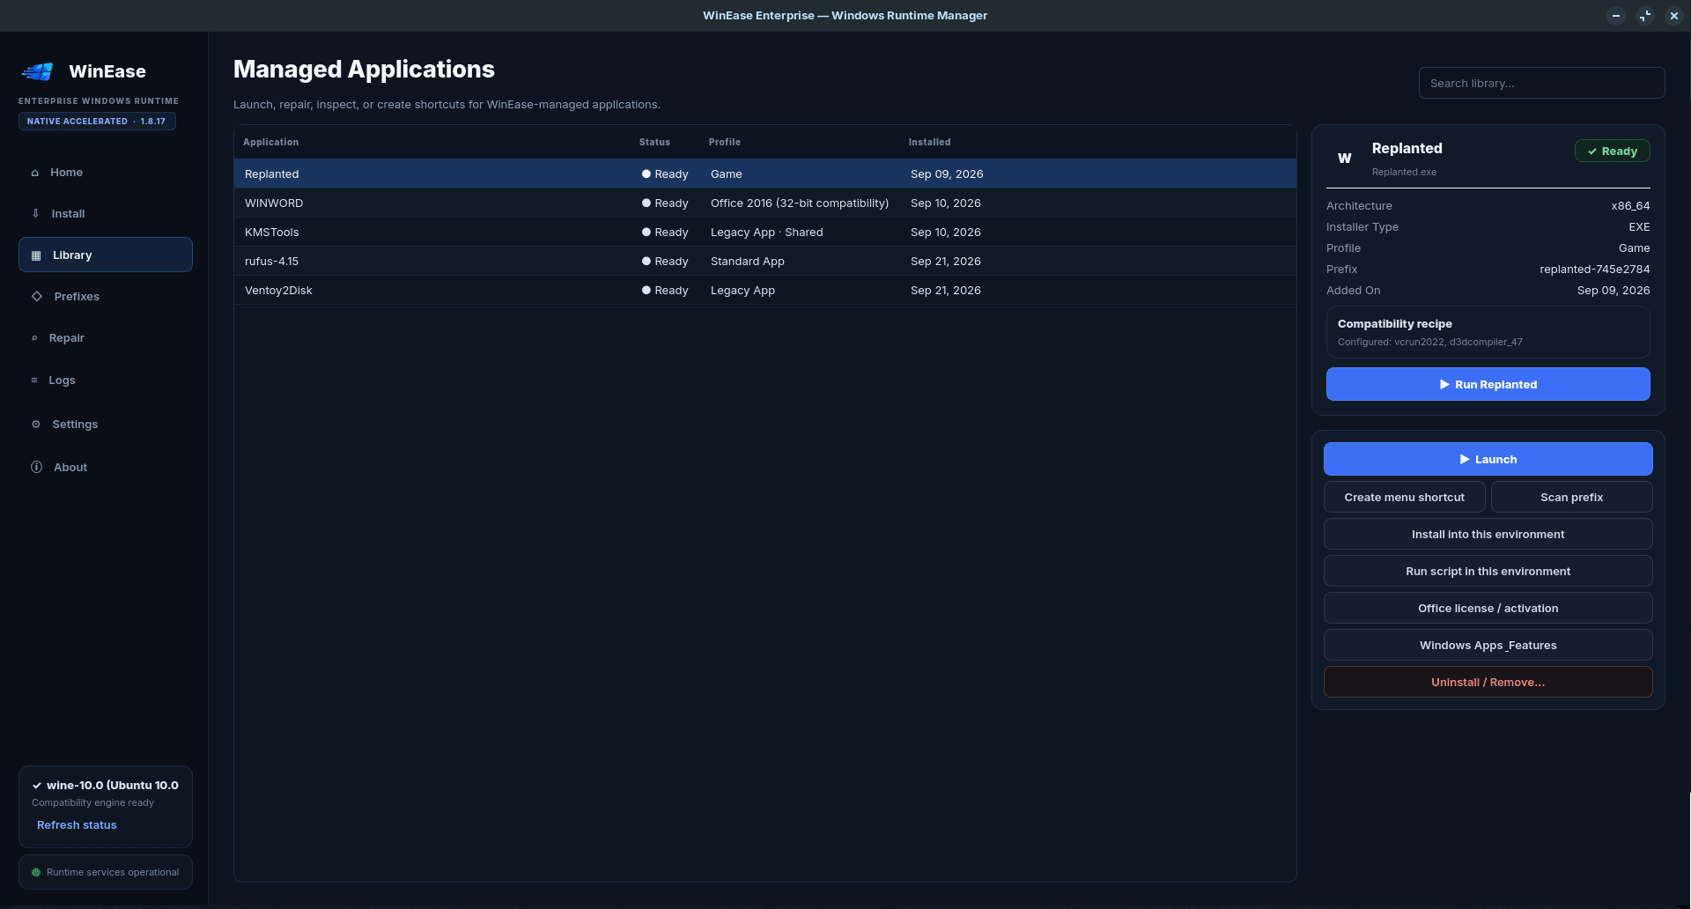Select the Ventoy2Disk application row
1691x909 pixels.
tap(765, 290)
